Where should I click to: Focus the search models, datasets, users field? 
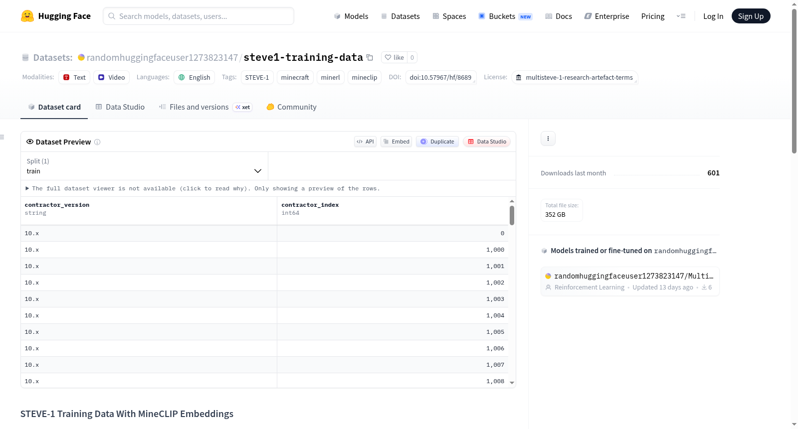(x=199, y=16)
